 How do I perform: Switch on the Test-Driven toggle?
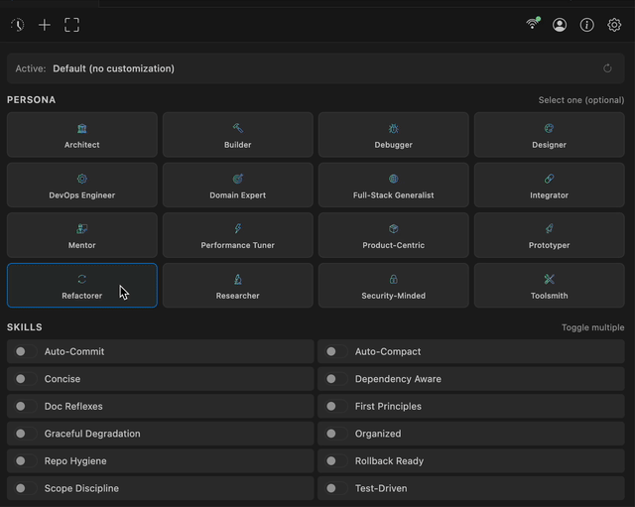336,488
